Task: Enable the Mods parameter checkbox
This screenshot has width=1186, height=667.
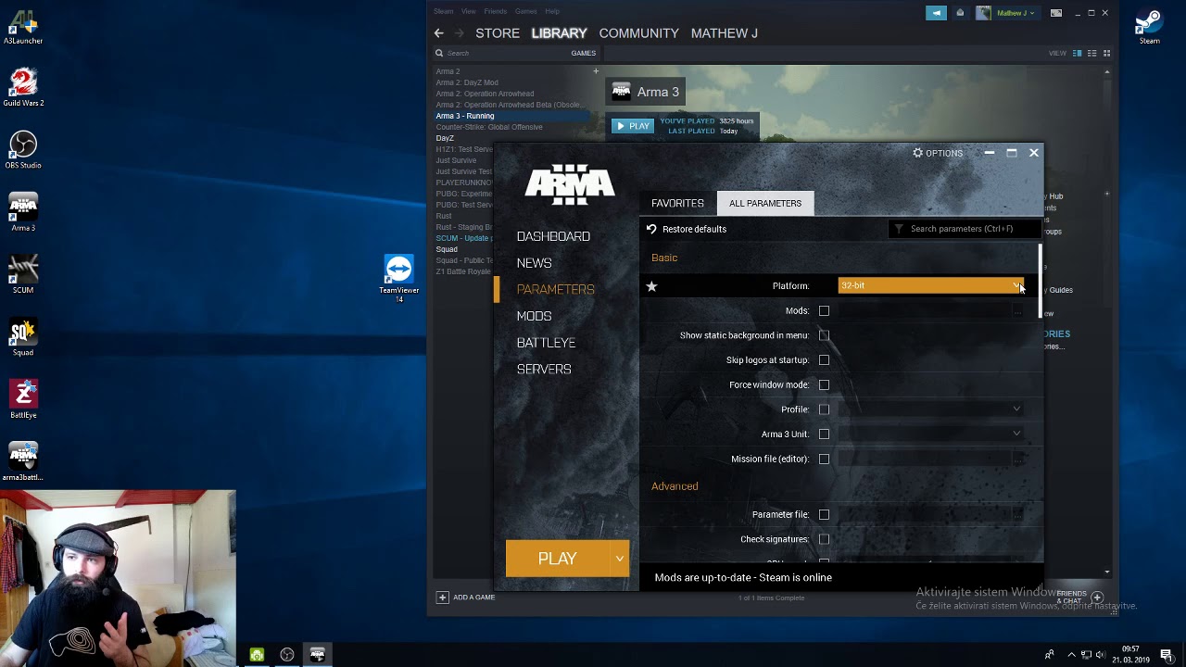Action: pos(824,311)
